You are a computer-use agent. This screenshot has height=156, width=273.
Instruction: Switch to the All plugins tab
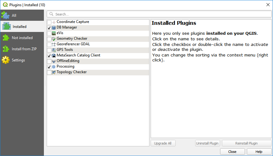(x=14, y=16)
